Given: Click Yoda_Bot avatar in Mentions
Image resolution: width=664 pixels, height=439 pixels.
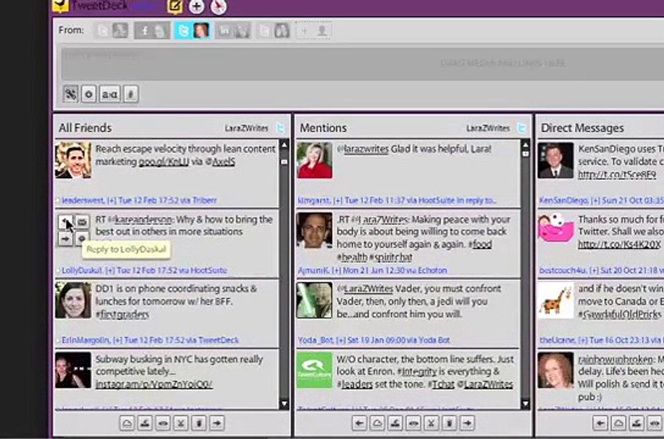Looking at the screenshot, I should (314, 300).
